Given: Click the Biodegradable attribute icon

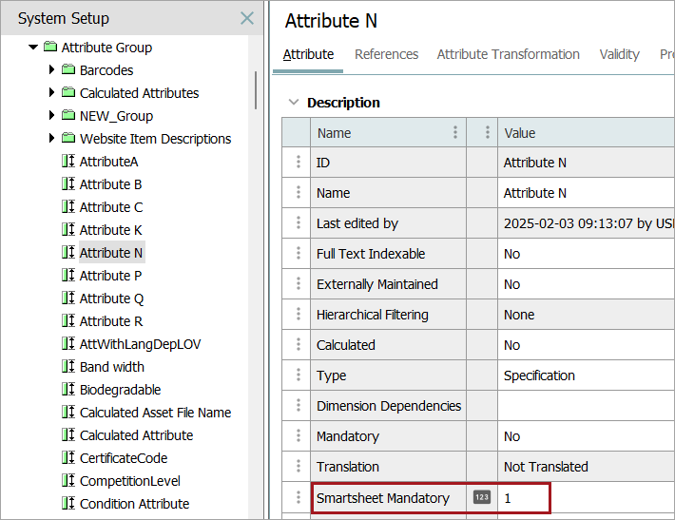Looking at the screenshot, I should click(x=68, y=389).
